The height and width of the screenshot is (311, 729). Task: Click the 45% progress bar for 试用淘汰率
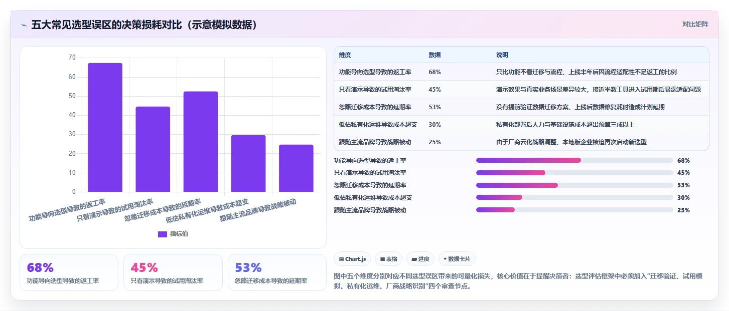[574, 173]
